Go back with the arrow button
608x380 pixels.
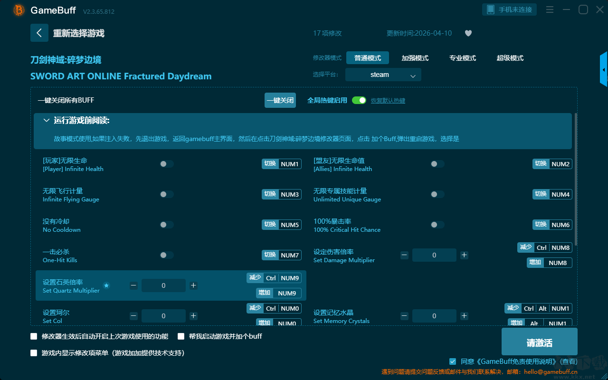[39, 33]
